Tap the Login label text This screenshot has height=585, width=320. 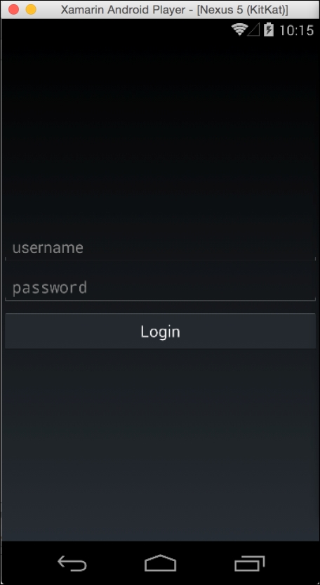point(161,331)
